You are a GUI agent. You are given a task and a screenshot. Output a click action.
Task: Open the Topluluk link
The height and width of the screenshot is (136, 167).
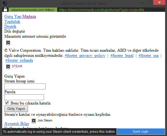12,22
